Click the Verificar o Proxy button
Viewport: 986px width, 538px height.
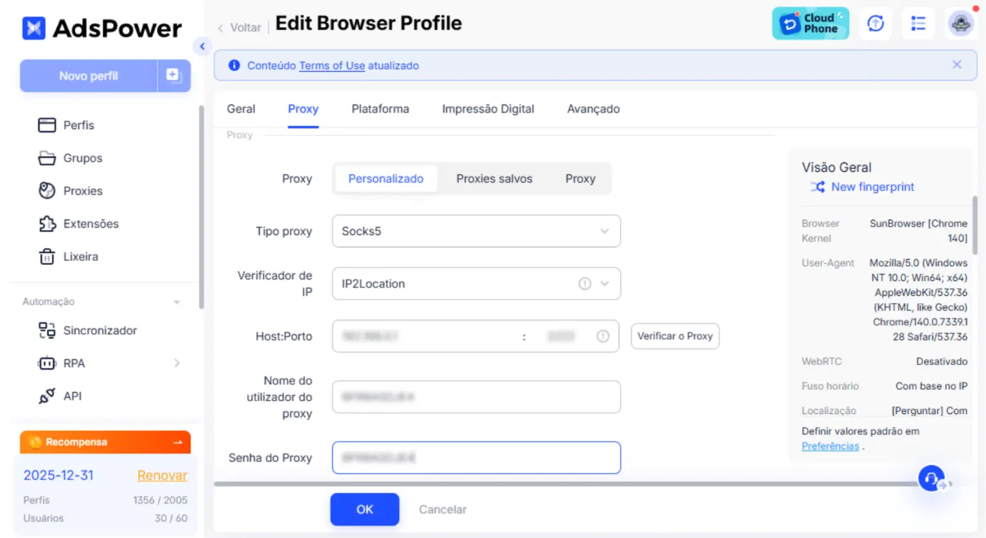[675, 336]
